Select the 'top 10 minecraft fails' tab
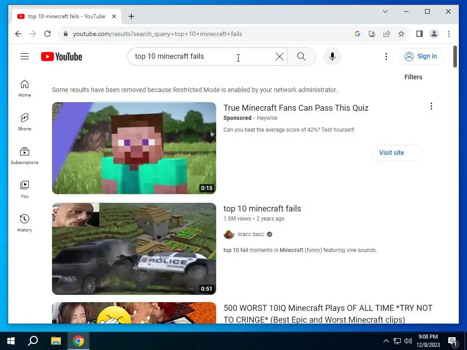The width and height of the screenshot is (467, 350). pos(67,16)
